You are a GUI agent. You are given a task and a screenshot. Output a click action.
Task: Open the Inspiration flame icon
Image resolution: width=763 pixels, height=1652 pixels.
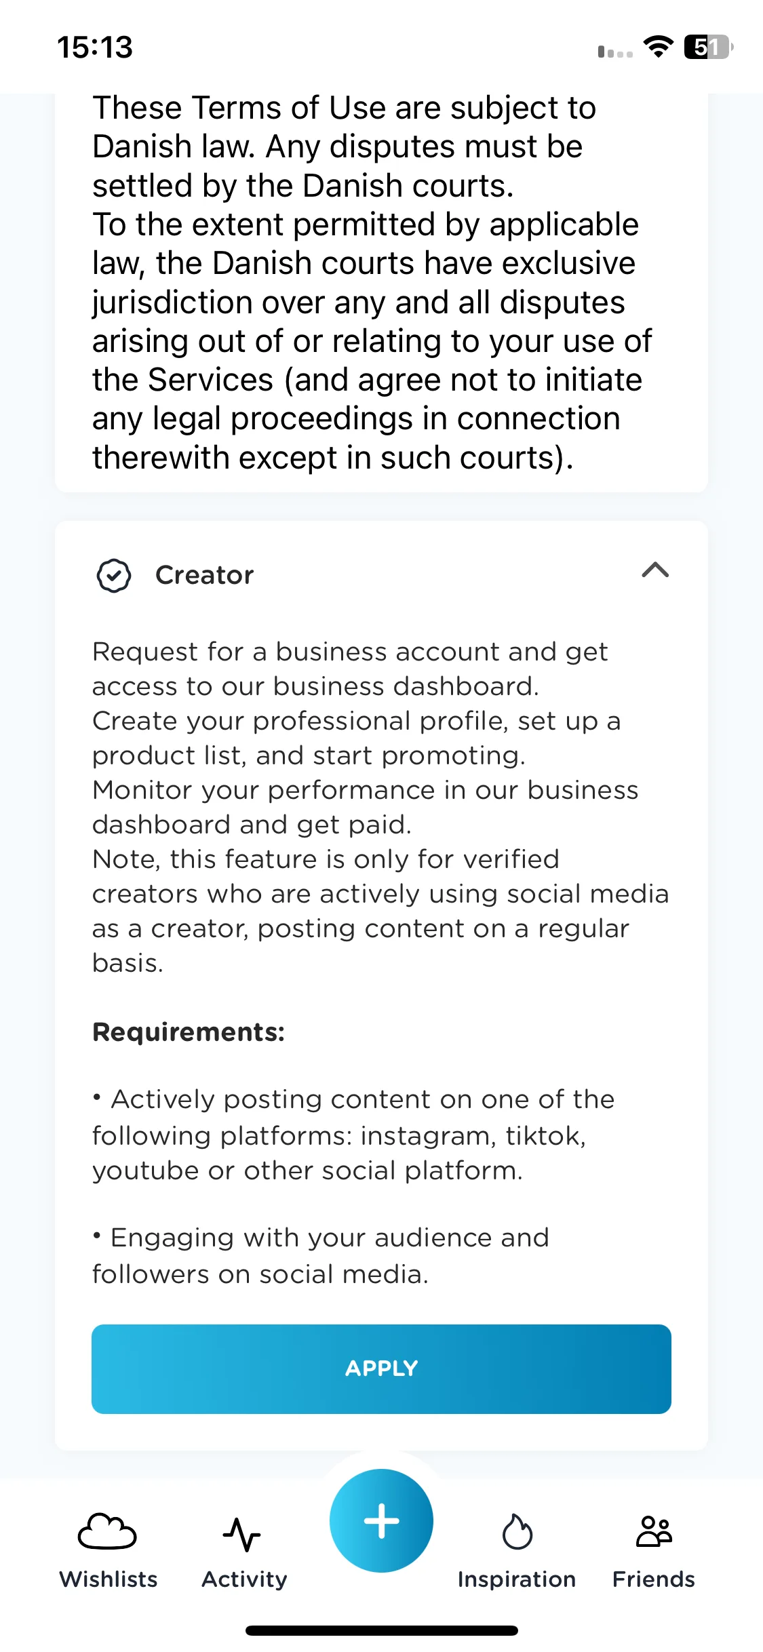click(517, 1532)
